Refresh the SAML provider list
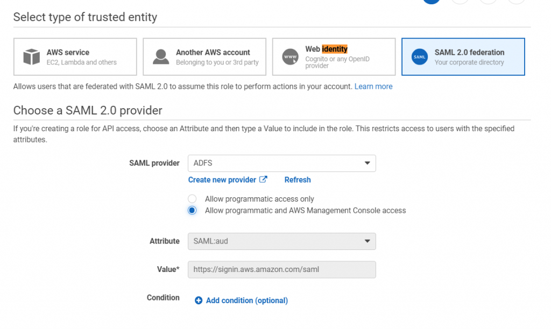This screenshot has height=329, width=551. 297,180
